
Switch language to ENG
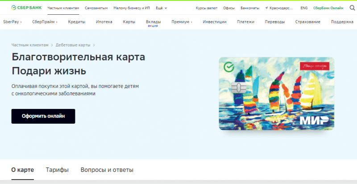pos(304,8)
